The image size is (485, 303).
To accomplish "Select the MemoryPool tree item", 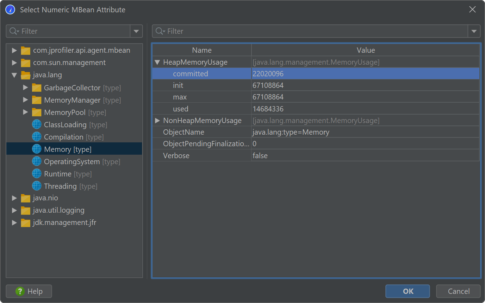I will click(x=64, y=112).
